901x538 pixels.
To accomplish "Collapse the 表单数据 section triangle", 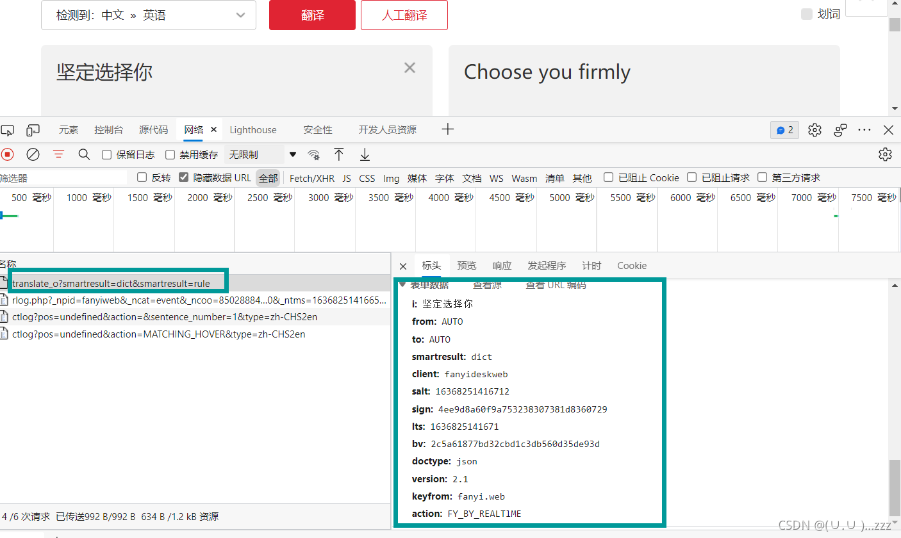I will pyautogui.click(x=402, y=284).
